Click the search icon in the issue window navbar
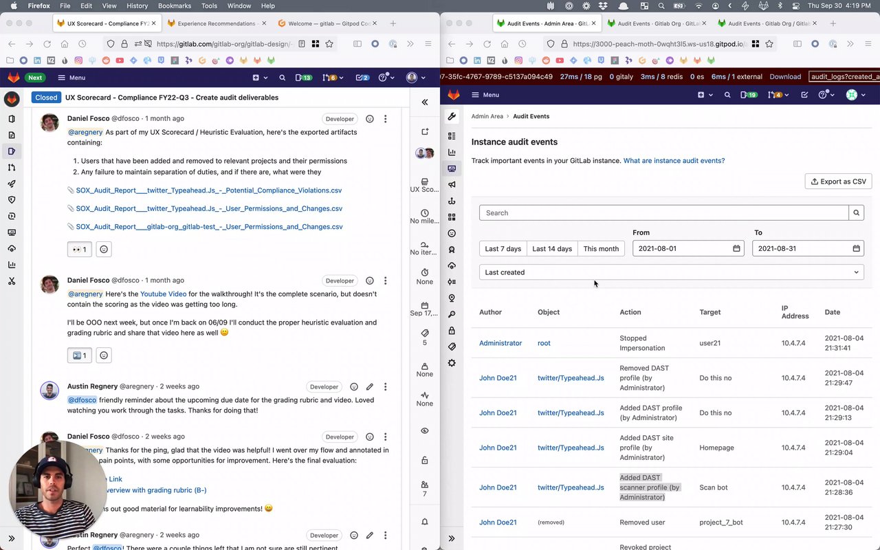This screenshot has width=880, height=550. pos(282,78)
